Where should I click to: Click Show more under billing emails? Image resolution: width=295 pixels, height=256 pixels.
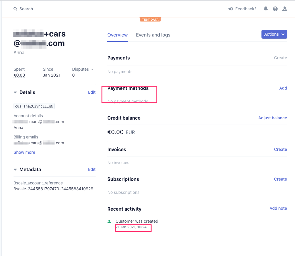pyautogui.click(x=24, y=152)
